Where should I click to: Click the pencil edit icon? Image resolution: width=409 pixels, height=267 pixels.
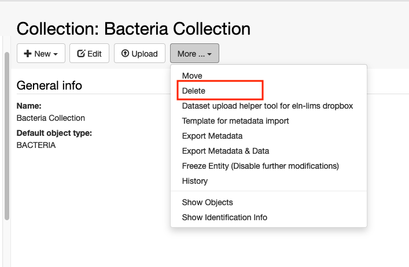pos(81,53)
